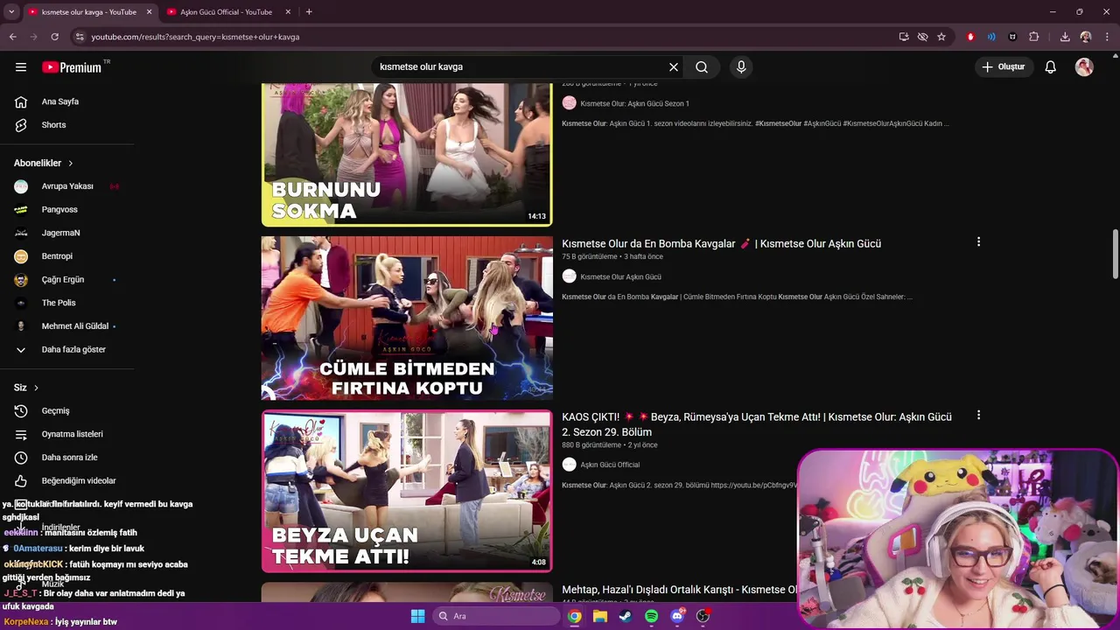This screenshot has width=1120, height=630.
Task: Open the Chrome extensions puzzle menu
Action: click(1034, 37)
